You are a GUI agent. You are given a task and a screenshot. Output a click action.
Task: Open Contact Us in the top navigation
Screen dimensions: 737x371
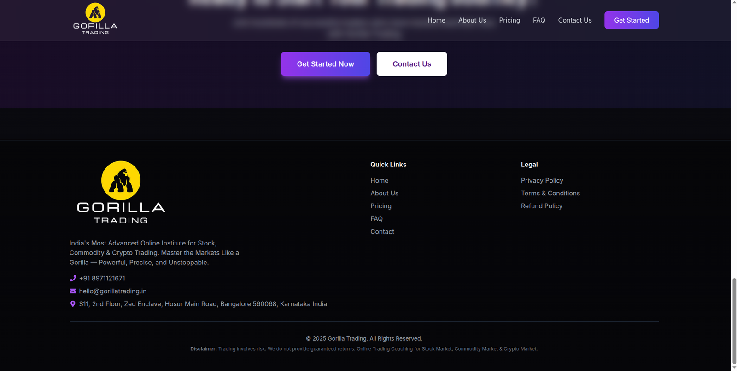(x=575, y=20)
